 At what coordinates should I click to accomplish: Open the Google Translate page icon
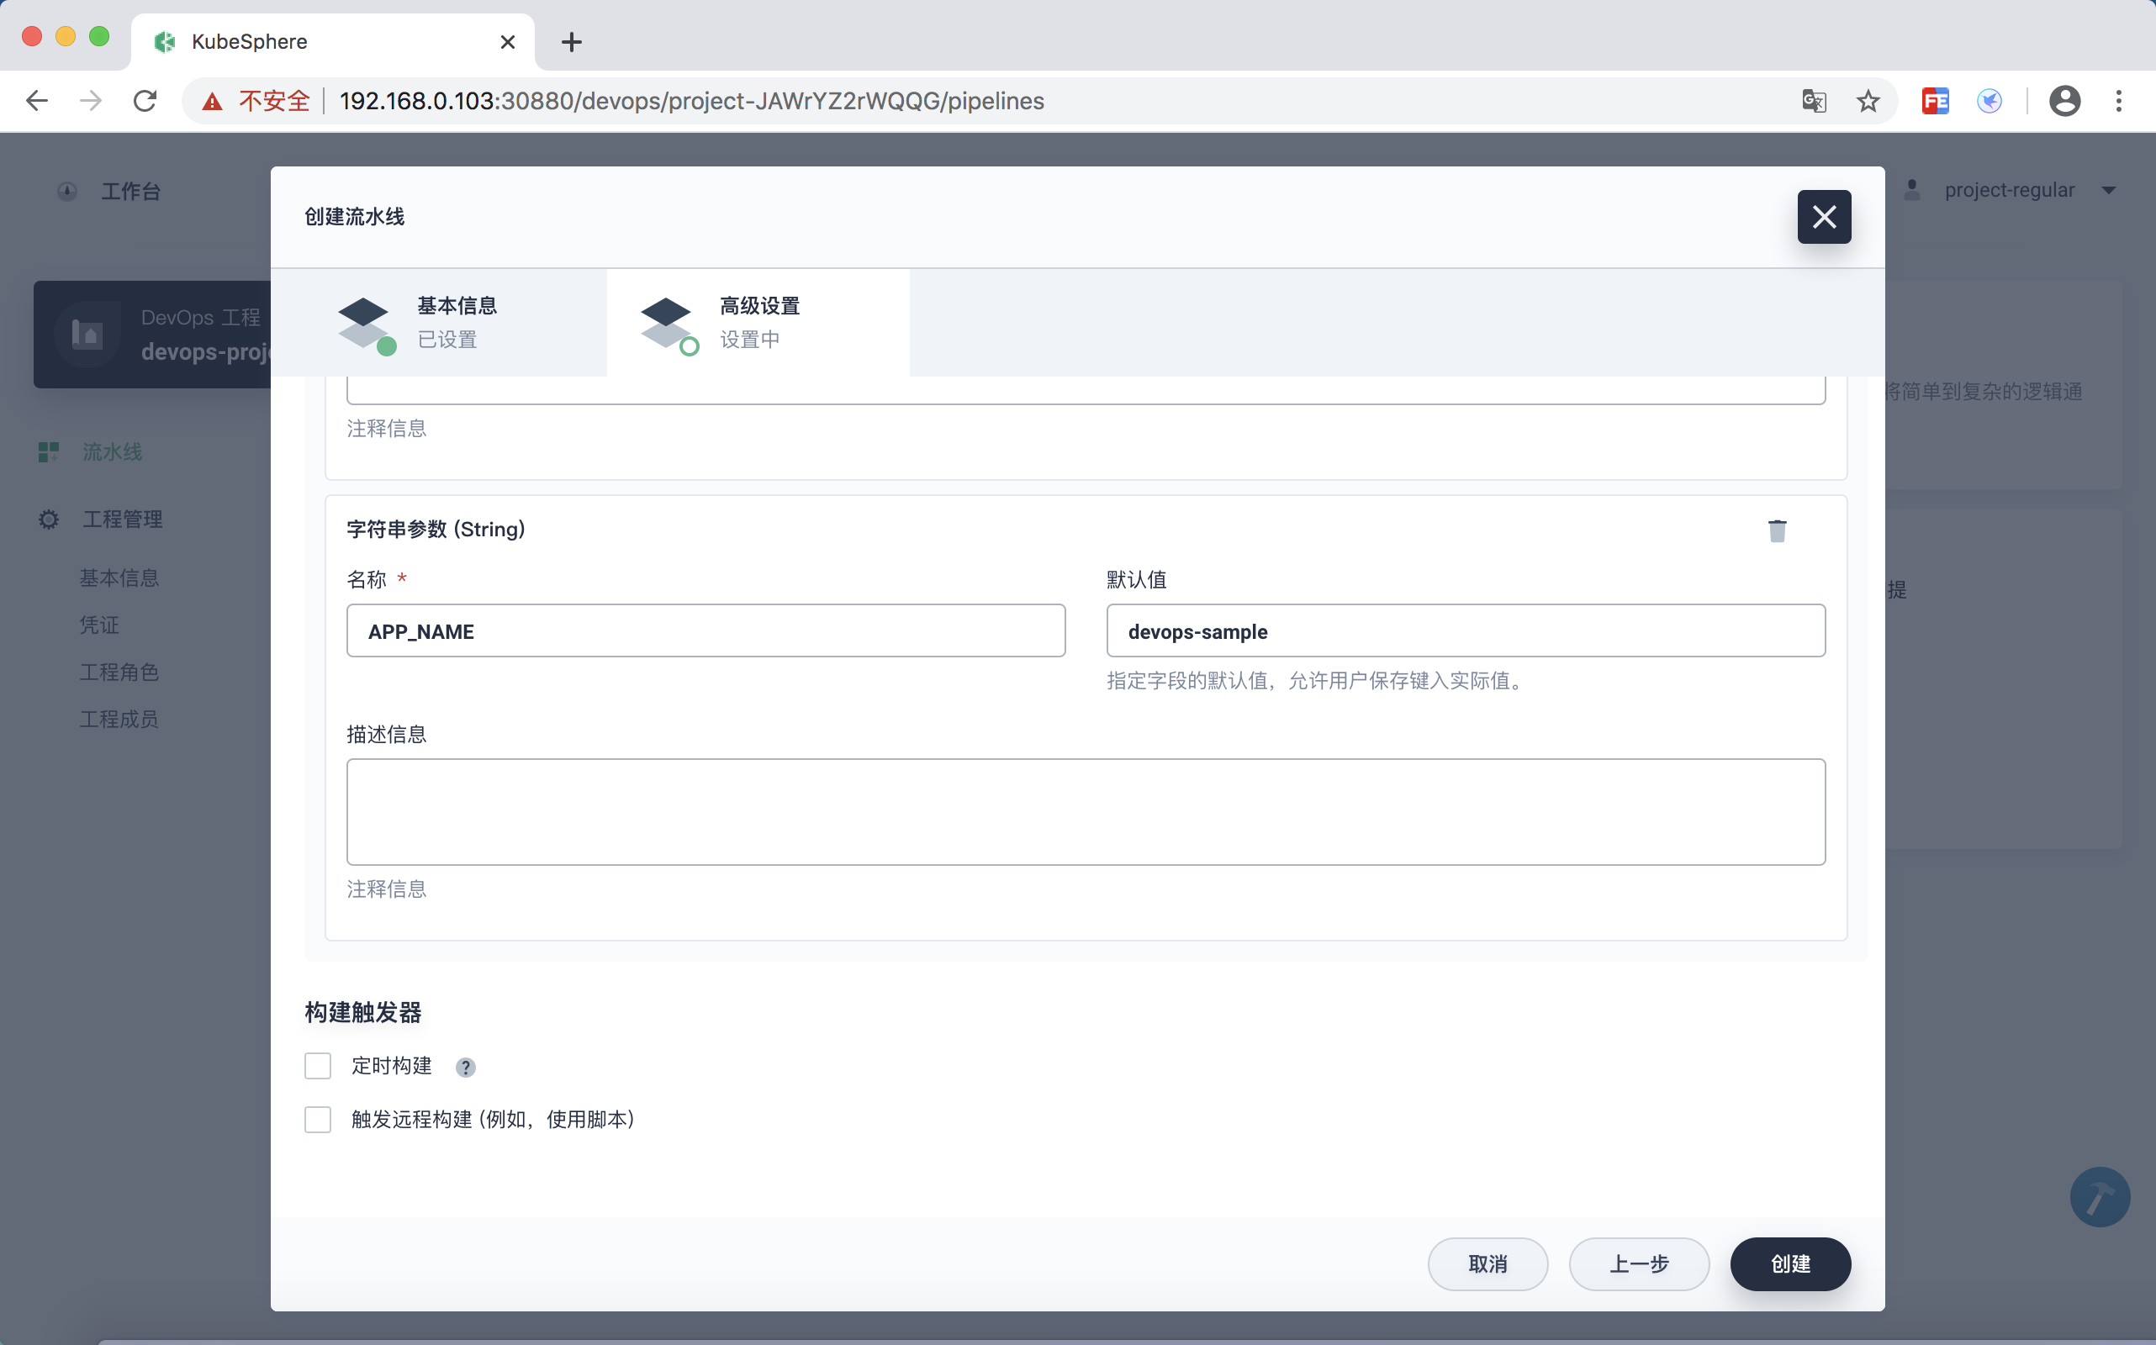(x=1814, y=102)
